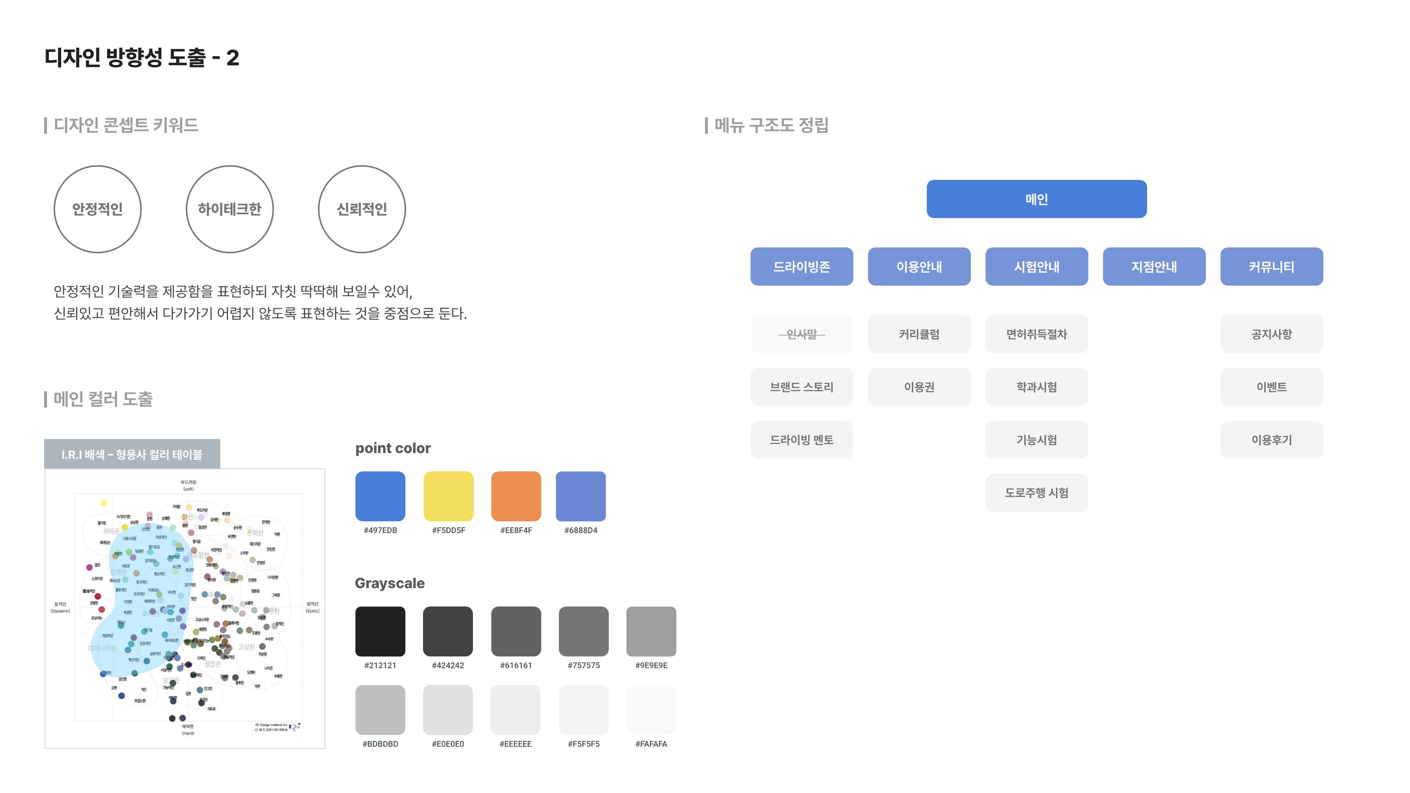Select the 면허취득절차 submenu item
Image resolution: width=1410 pixels, height=793 pixels.
[1036, 334]
